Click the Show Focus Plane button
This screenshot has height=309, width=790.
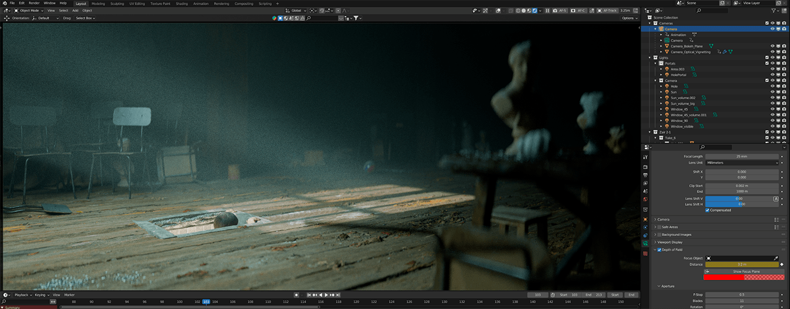[x=746, y=271]
